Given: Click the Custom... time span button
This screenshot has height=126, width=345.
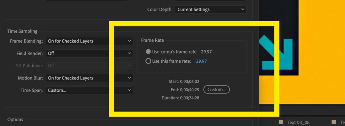Looking at the screenshot, I should (x=217, y=90).
